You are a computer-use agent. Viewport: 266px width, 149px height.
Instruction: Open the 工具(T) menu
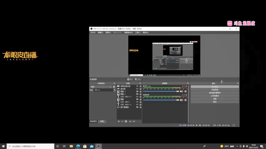138,32
